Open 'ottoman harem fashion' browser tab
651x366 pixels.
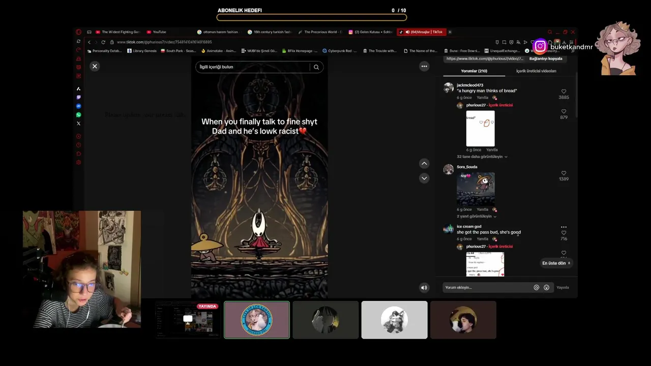[217, 32]
